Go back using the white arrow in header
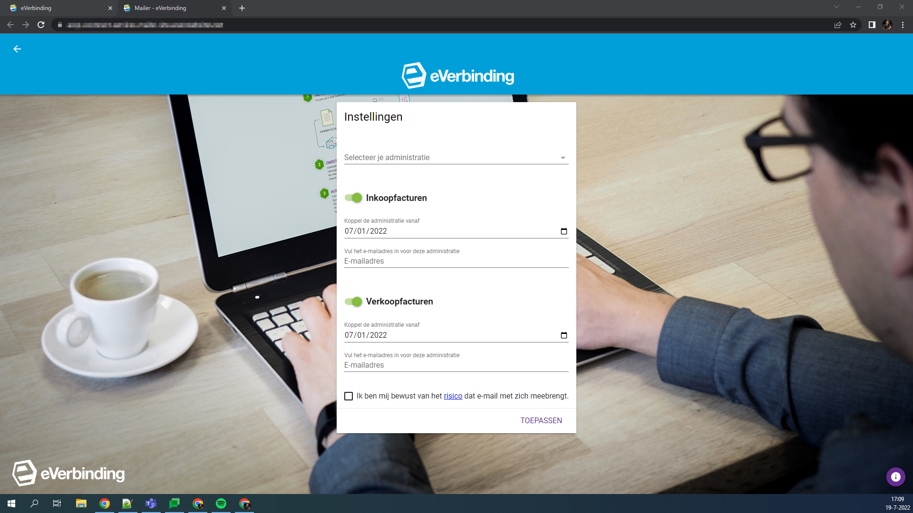 click(17, 49)
